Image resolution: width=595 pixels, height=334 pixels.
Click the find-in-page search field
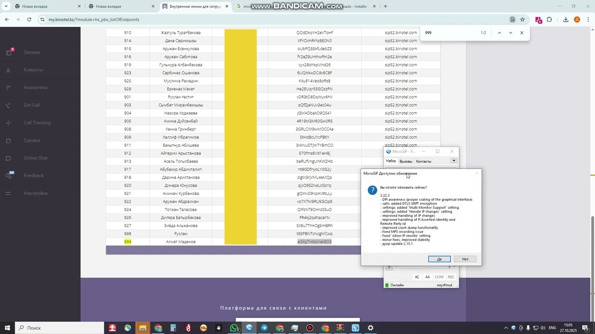[450, 33]
